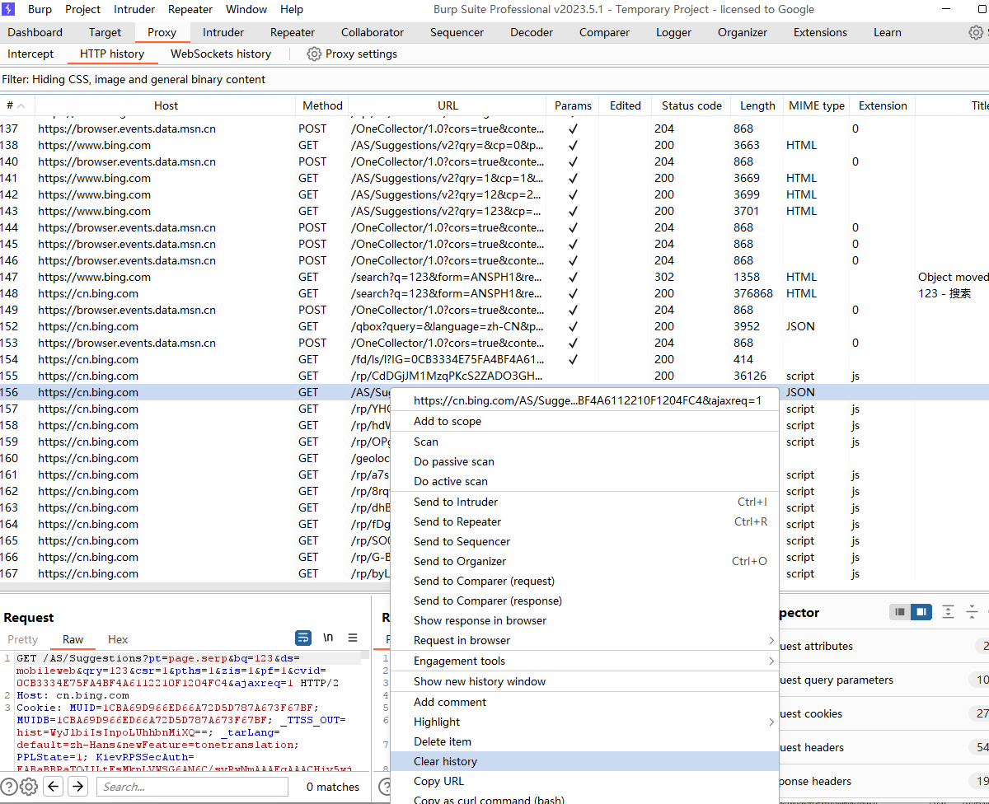The image size is (989, 804).
Task: Expand Request headers Inspector section
Action: pos(884,747)
